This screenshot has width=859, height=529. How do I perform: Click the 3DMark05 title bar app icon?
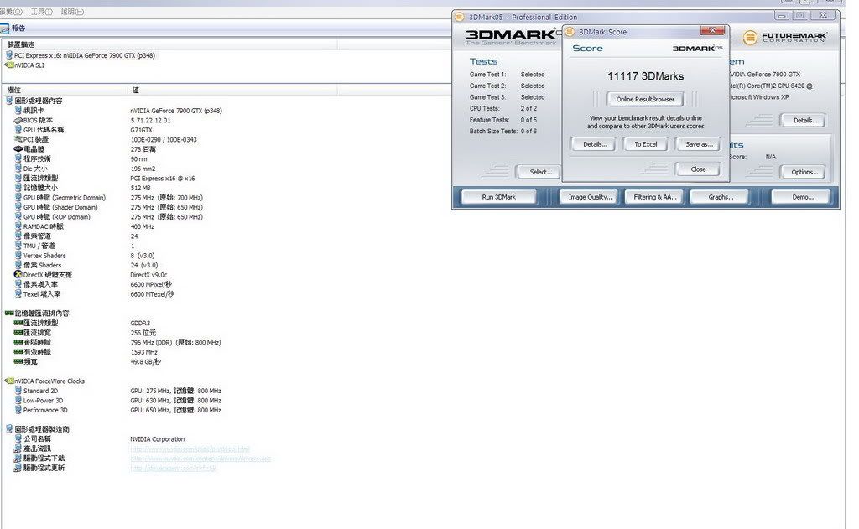pyautogui.click(x=459, y=17)
